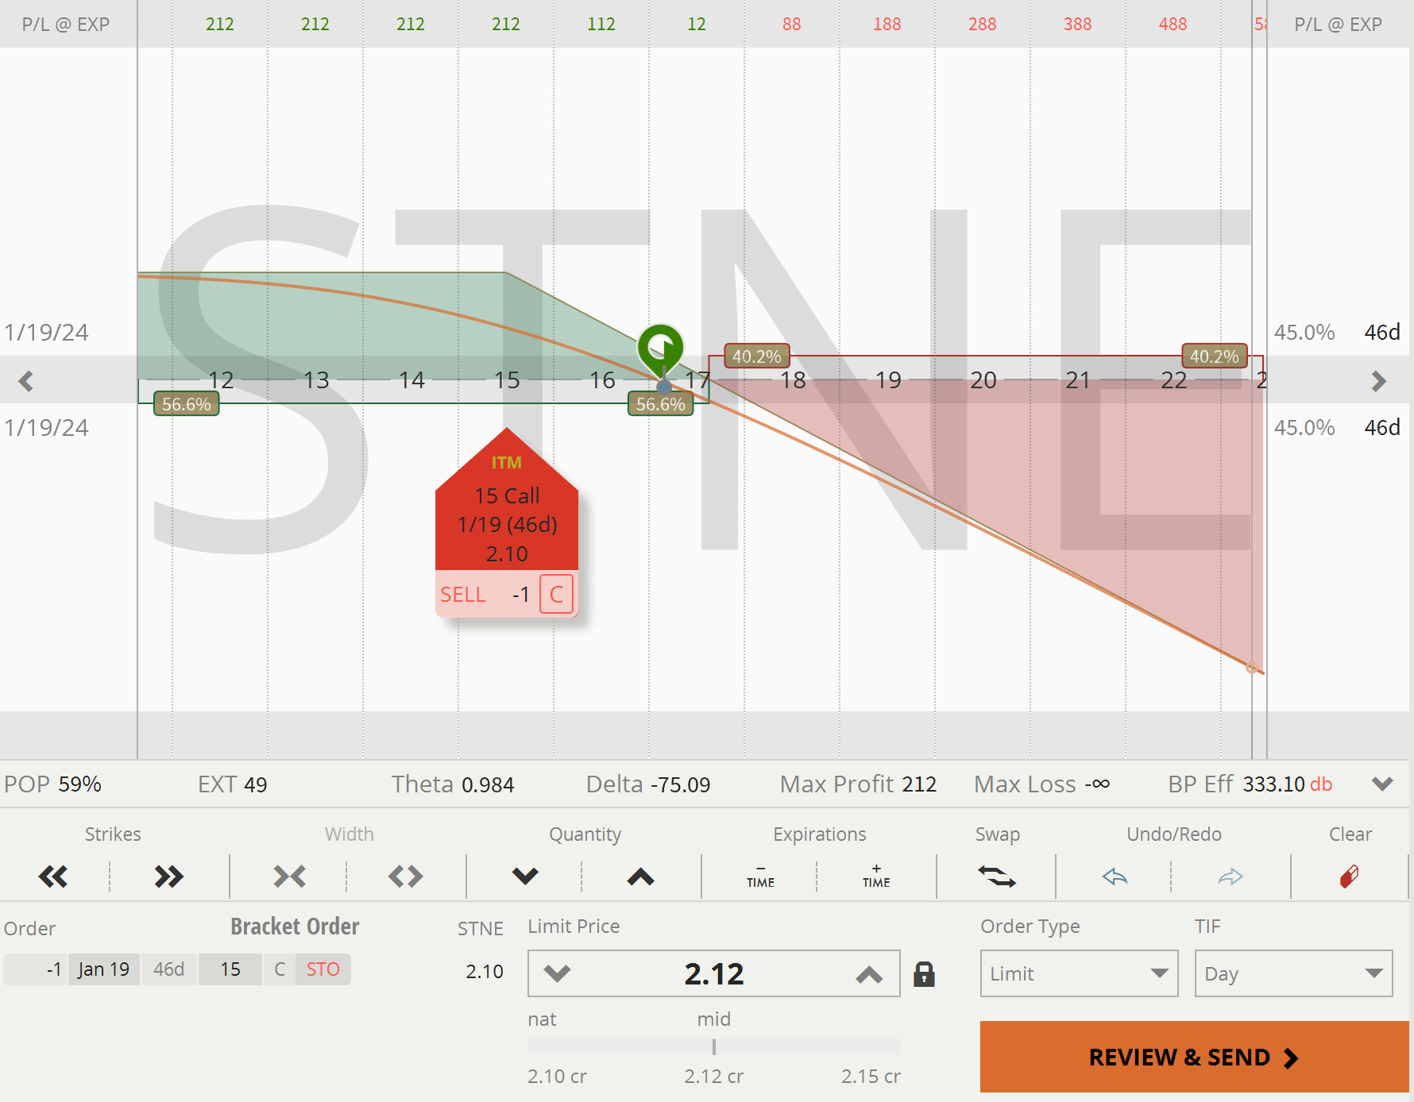Click the Bracket Order label
The width and height of the screenshot is (1414, 1102).
[295, 927]
